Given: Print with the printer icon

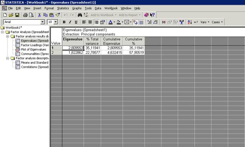Looking at the screenshot, I should click(25, 15).
